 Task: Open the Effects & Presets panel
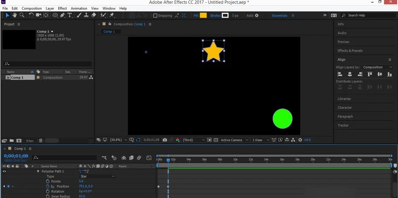(x=350, y=51)
